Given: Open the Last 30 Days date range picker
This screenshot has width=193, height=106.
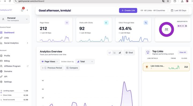Looking at the screenshot, I should 179,10.
